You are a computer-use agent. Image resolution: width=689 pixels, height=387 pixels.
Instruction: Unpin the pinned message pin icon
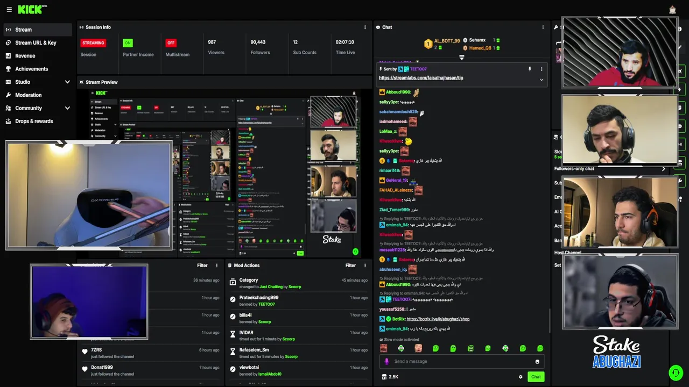point(530,69)
